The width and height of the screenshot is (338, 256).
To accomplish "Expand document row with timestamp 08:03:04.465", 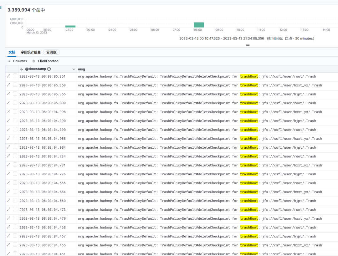I will pos(8,245).
